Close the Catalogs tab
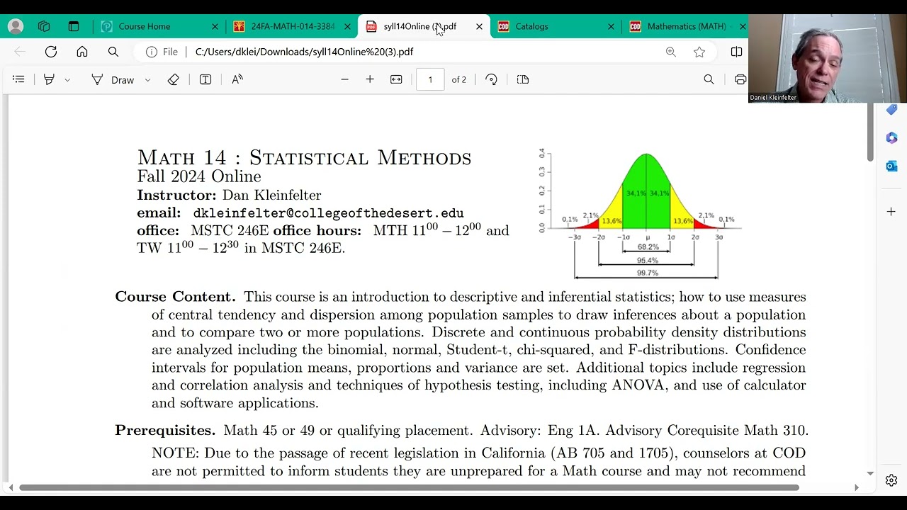 (611, 26)
